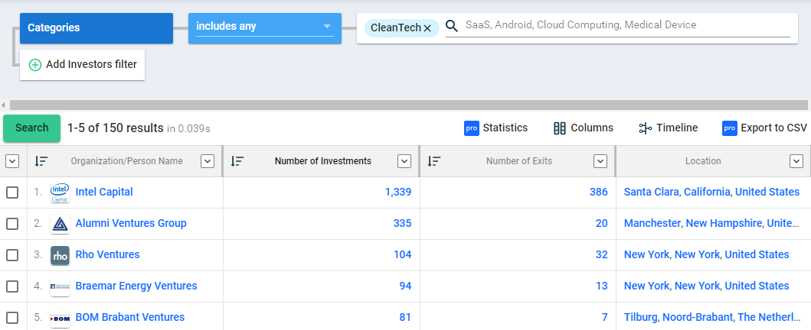811x330 pixels.
Task: Click the Braemar Energy Ventures logo icon
Action: point(60,286)
